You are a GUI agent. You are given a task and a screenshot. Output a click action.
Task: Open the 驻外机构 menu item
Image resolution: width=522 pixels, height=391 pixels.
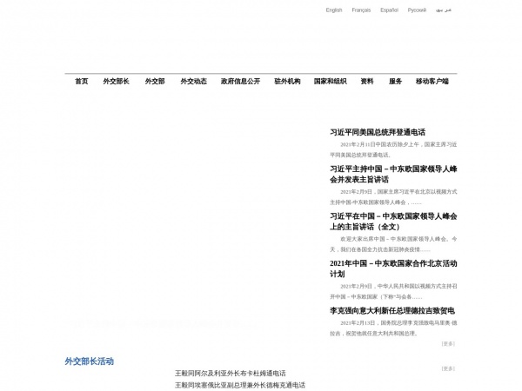pyautogui.click(x=287, y=81)
